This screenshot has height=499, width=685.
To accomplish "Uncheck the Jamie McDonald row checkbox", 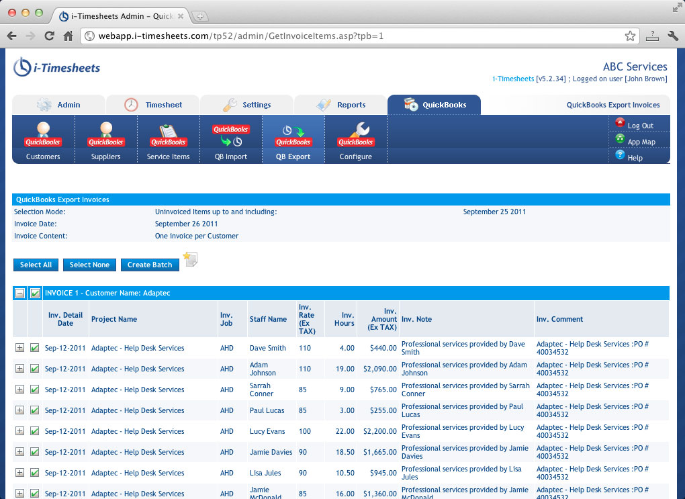I will (x=34, y=494).
